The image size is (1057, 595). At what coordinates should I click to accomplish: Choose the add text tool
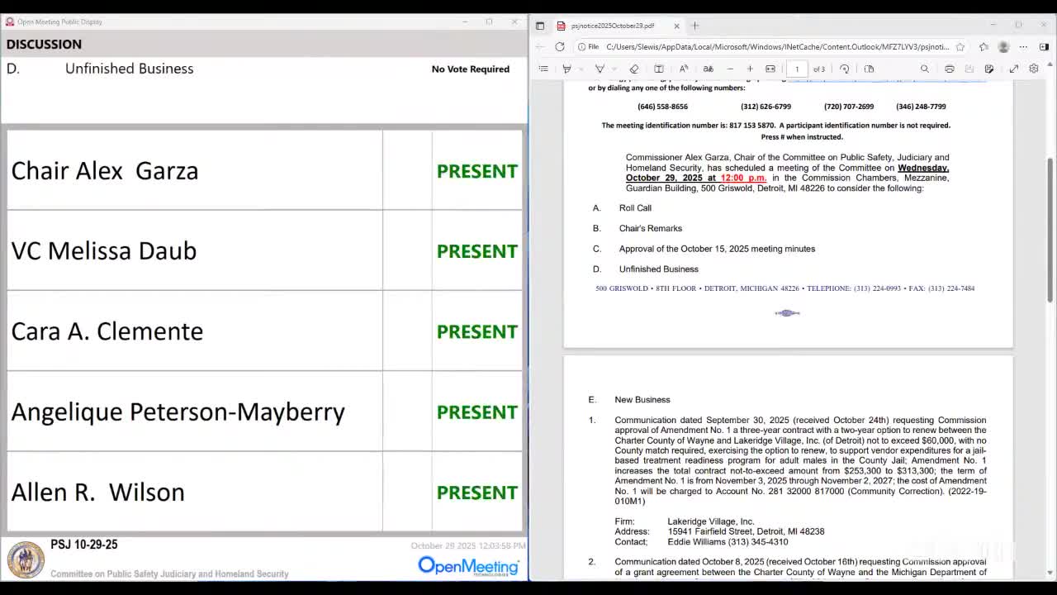659,69
